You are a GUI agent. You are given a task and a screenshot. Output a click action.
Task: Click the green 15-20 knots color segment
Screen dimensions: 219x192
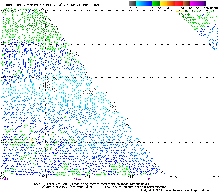pos(156,4)
